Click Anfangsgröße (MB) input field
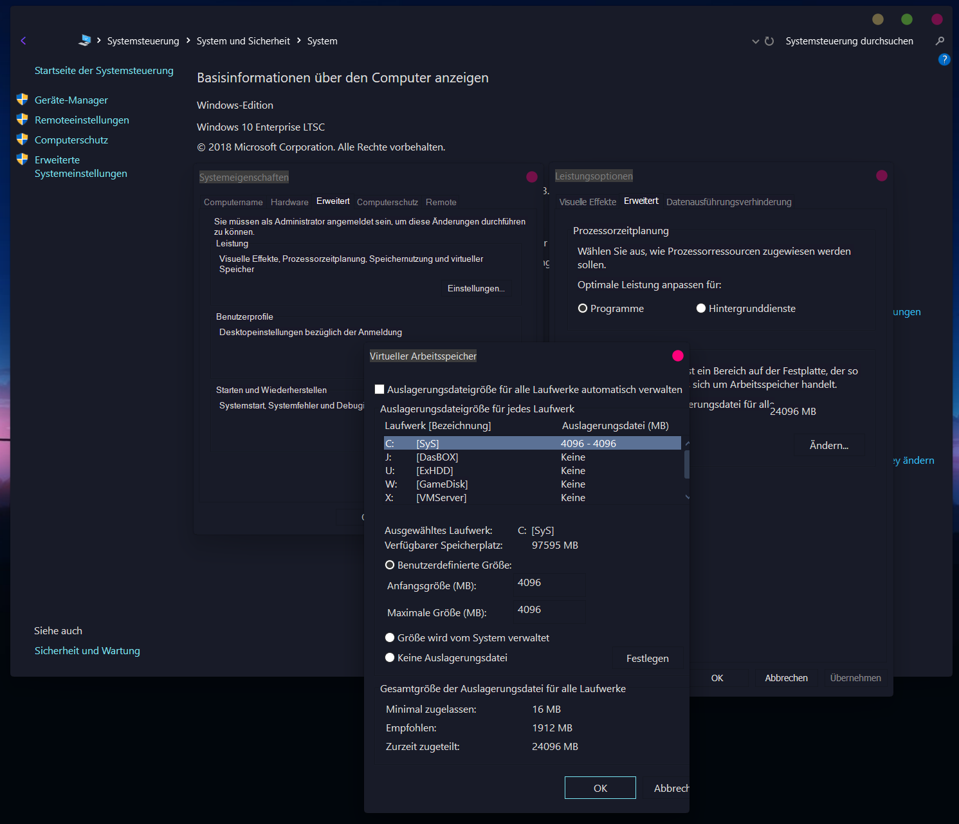Viewport: 959px width, 824px height. point(550,584)
